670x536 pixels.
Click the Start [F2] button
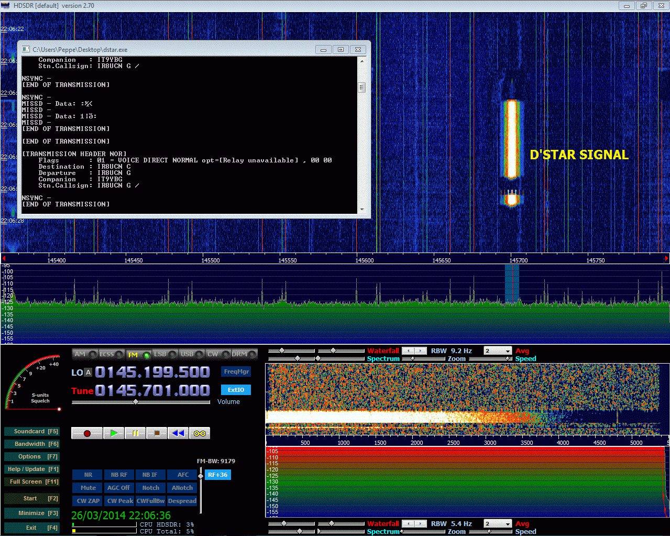pyautogui.click(x=31, y=499)
